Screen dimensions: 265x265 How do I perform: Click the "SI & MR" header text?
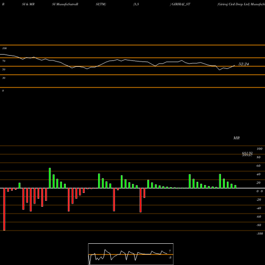tap(28, 4)
